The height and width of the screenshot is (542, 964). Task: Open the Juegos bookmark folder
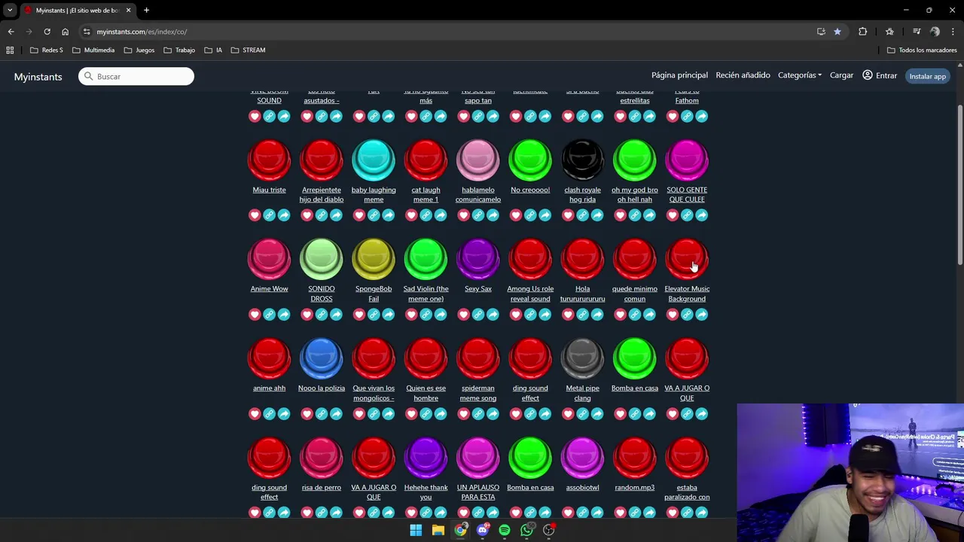point(139,50)
